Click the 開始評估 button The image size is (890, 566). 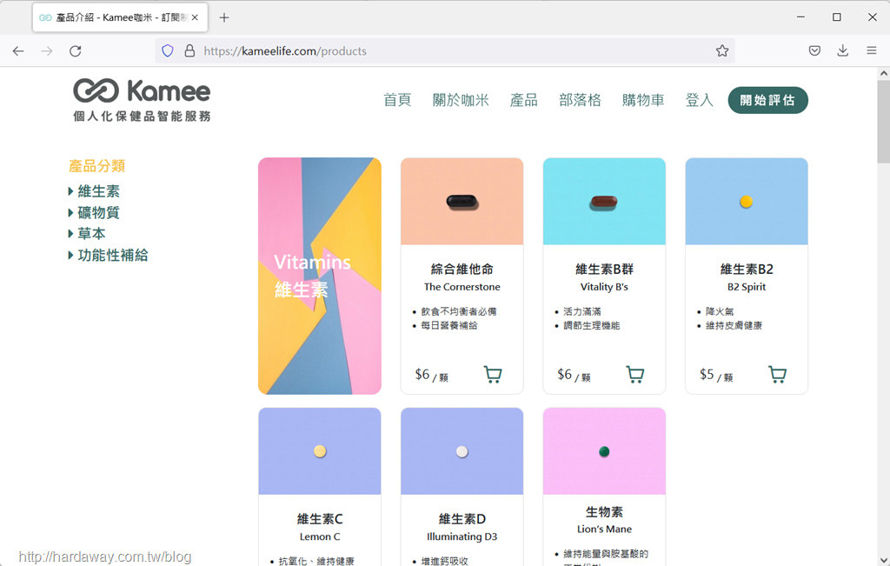click(768, 101)
